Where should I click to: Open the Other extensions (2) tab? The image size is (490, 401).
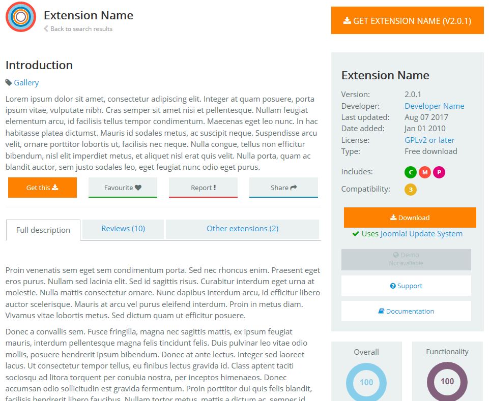242,229
